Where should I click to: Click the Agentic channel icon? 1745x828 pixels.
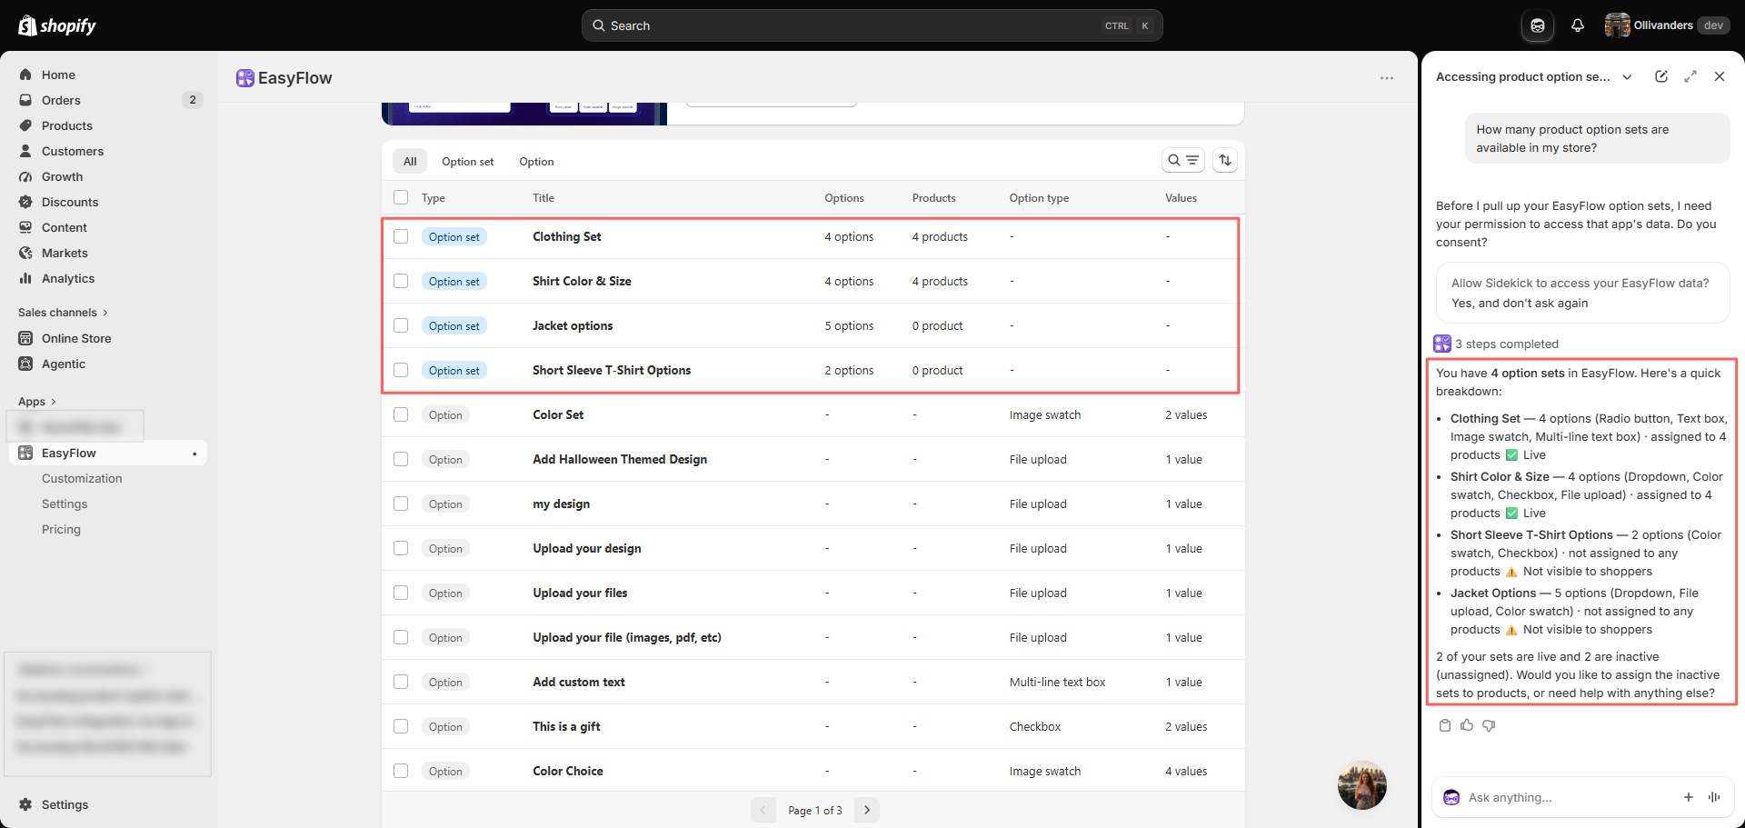point(25,364)
